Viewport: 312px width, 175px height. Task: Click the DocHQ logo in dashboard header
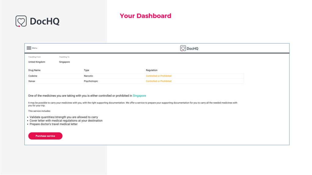point(189,48)
